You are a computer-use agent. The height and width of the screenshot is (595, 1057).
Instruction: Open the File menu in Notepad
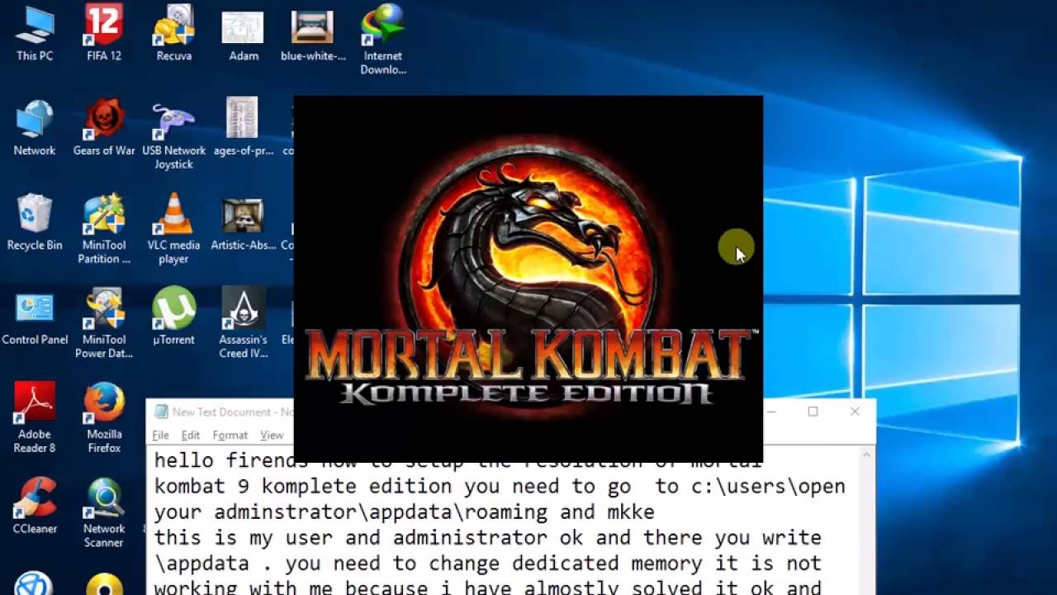(160, 435)
